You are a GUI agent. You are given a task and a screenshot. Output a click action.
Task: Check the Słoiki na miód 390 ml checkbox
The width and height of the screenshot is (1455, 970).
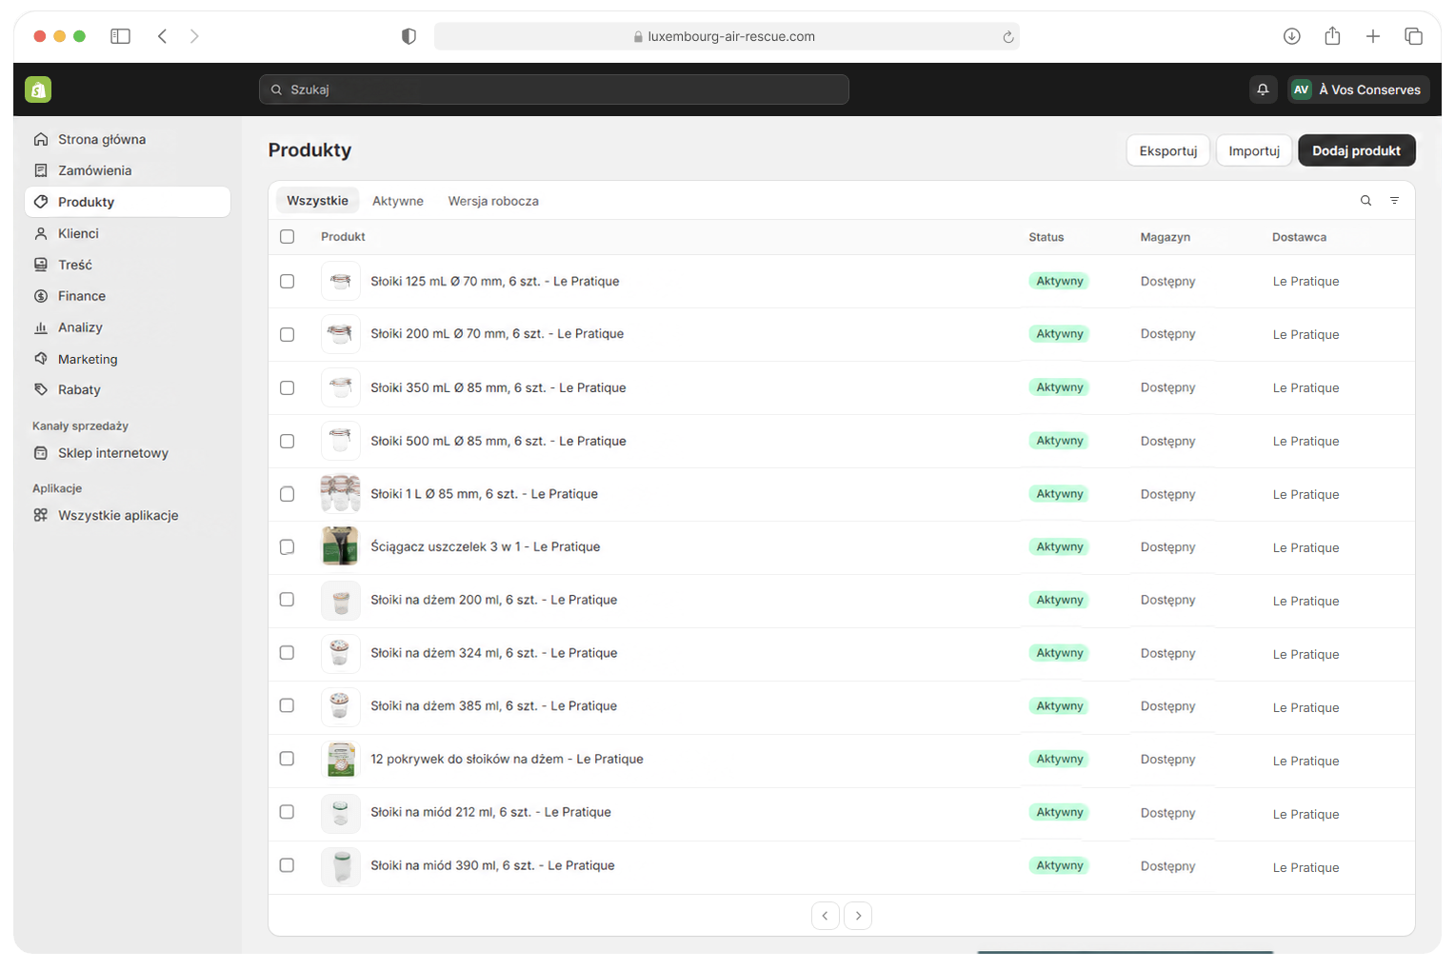(287, 865)
